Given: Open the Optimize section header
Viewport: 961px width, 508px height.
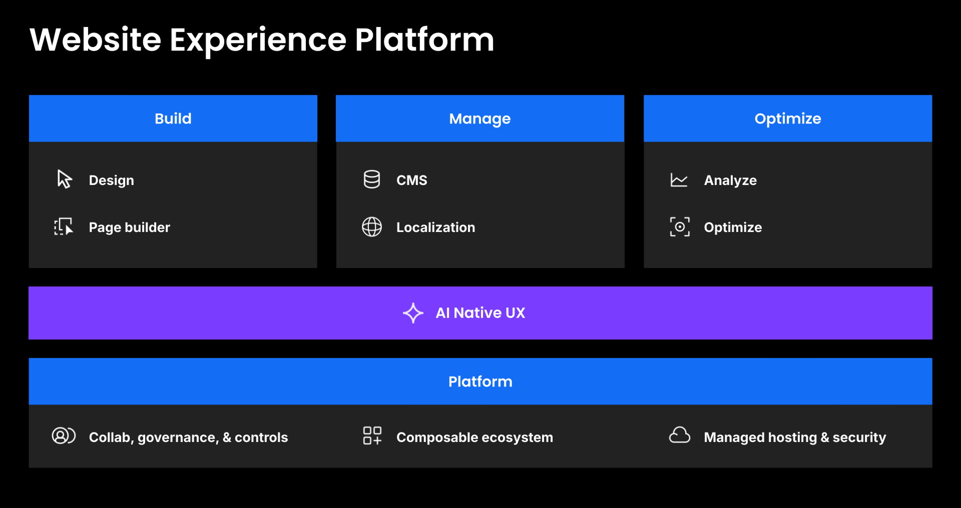Looking at the screenshot, I should [787, 118].
